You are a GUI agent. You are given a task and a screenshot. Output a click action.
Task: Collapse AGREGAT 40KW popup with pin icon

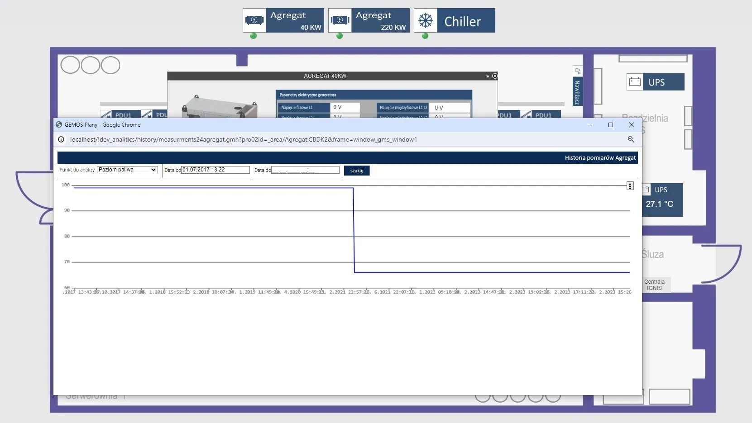click(x=488, y=76)
